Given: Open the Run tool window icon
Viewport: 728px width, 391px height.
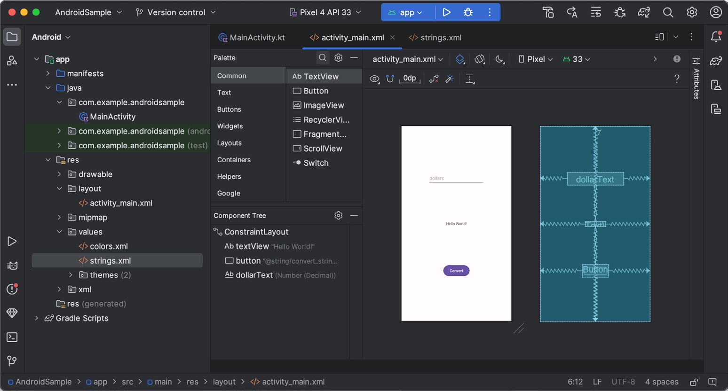Looking at the screenshot, I should (12, 241).
